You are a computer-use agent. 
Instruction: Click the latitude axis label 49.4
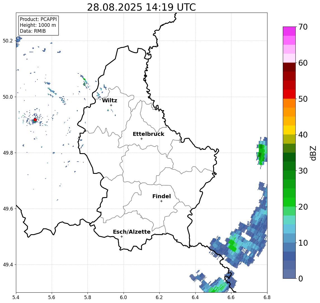(x=8, y=265)
